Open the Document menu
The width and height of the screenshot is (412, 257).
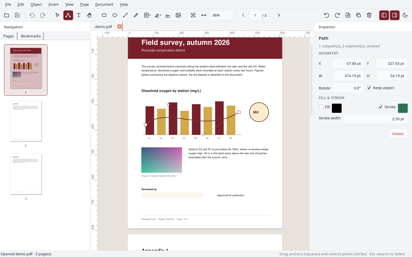(104, 4)
